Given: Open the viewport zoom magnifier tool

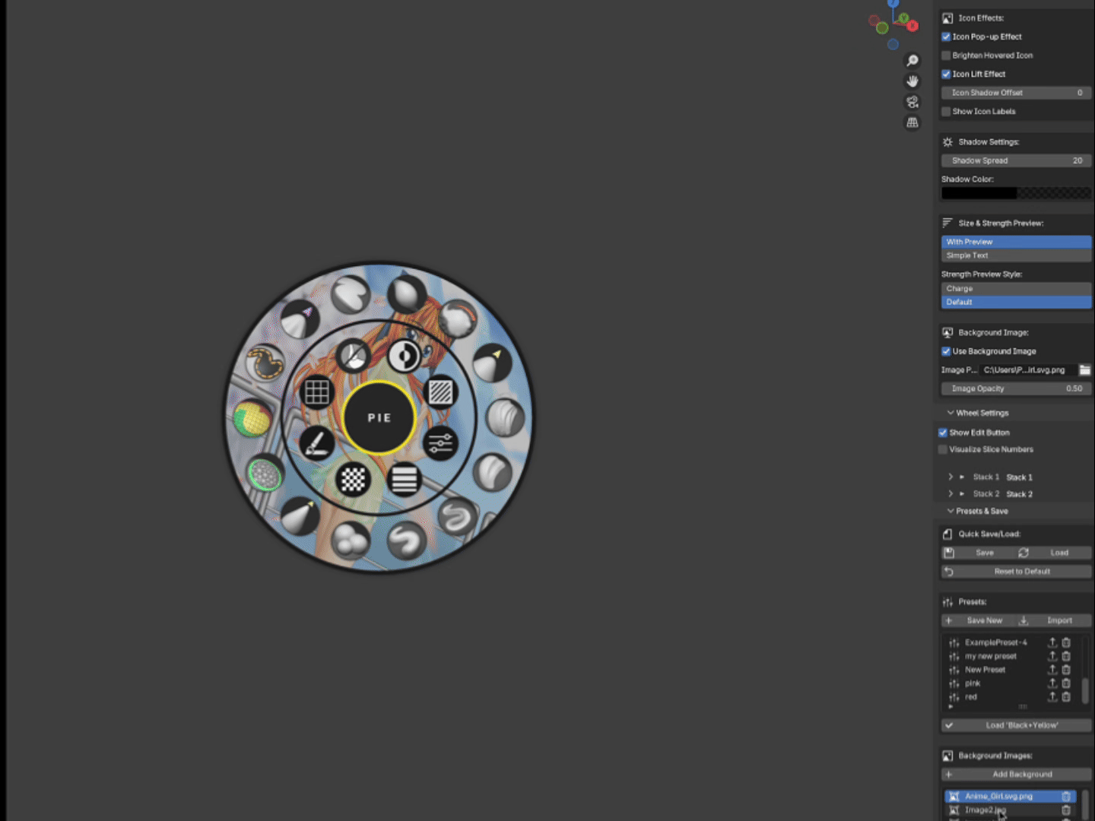Looking at the screenshot, I should tap(912, 61).
